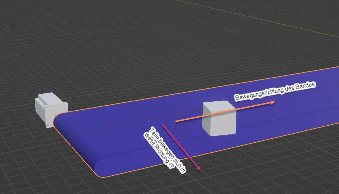Screen dimensions: 339x194
Task: Click the stepper motor at belt end
Action: point(50,108)
